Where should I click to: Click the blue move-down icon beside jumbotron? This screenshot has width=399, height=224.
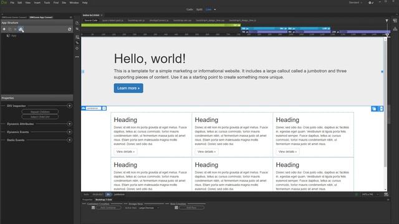point(381,109)
